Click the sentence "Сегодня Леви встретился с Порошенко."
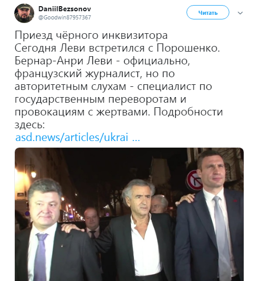Viewport: 259px width, 281px height. point(117,48)
